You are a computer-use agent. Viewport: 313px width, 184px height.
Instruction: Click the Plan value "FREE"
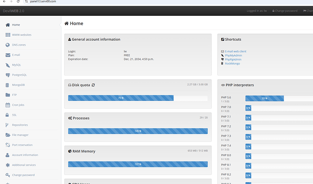click(x=127, y=55)
